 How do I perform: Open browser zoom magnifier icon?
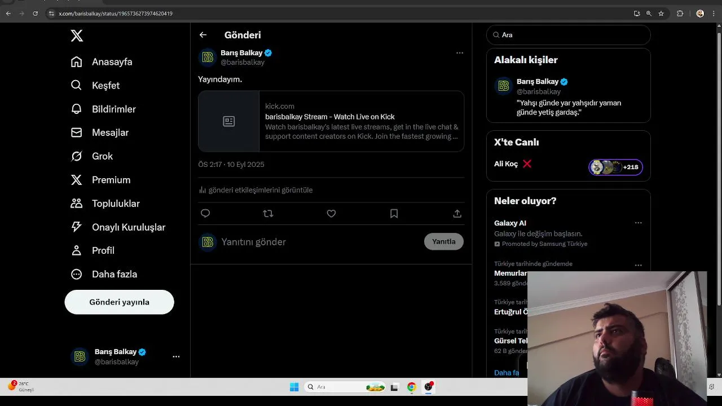[x=649, y=14]
